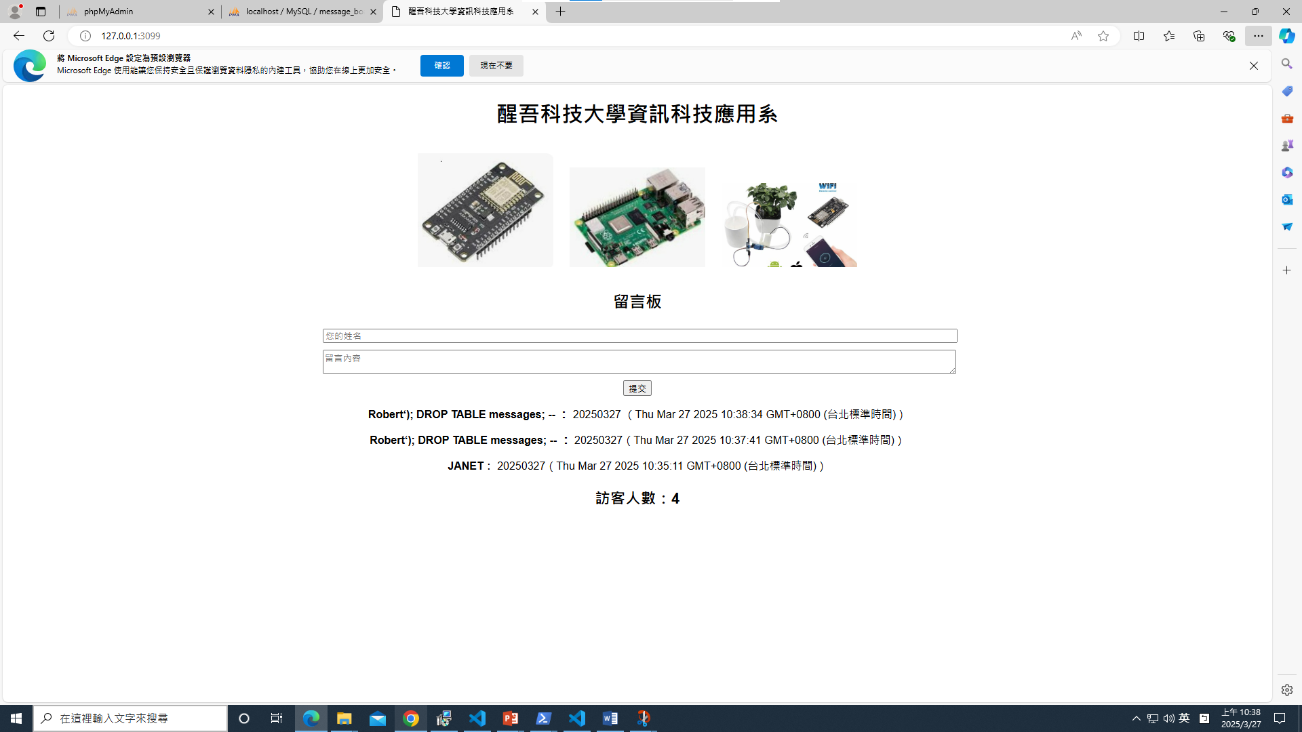Click 現在不要 button in banner
Screen dimensions: 1302x732
[496, 66]
